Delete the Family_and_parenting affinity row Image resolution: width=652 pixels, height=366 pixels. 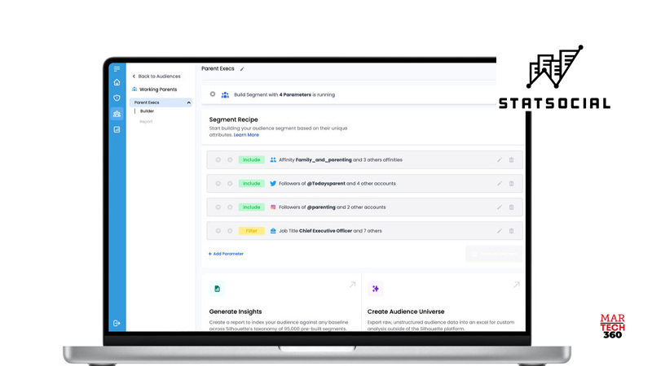512,159
